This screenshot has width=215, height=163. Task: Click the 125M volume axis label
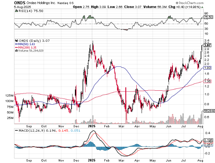(9, 96)
